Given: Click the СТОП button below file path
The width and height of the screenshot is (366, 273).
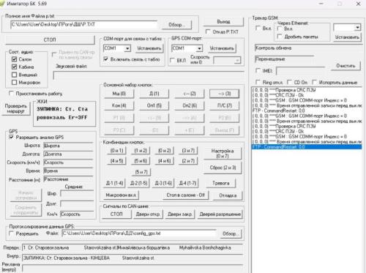Looking at the screenshot, I should click(x=50, y=40).
